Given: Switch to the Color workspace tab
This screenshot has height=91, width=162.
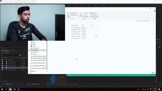Looking at the screenshot, I should [x=75, y=5].
